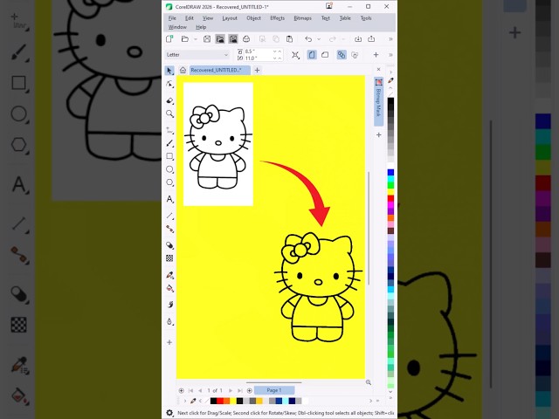The height and width of the screenshot is (419, 559).
Task: Decrease page height stepper arrow
Action: coord(274,58)
